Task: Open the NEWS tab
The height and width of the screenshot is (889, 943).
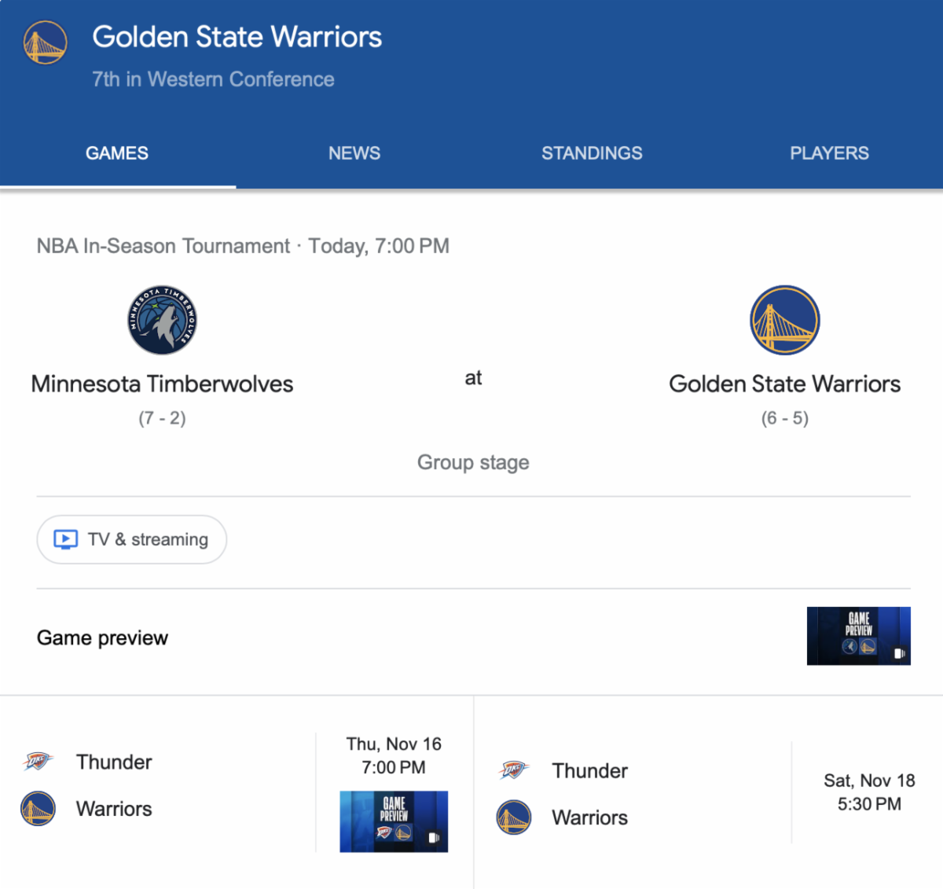Action: [354, 153]
